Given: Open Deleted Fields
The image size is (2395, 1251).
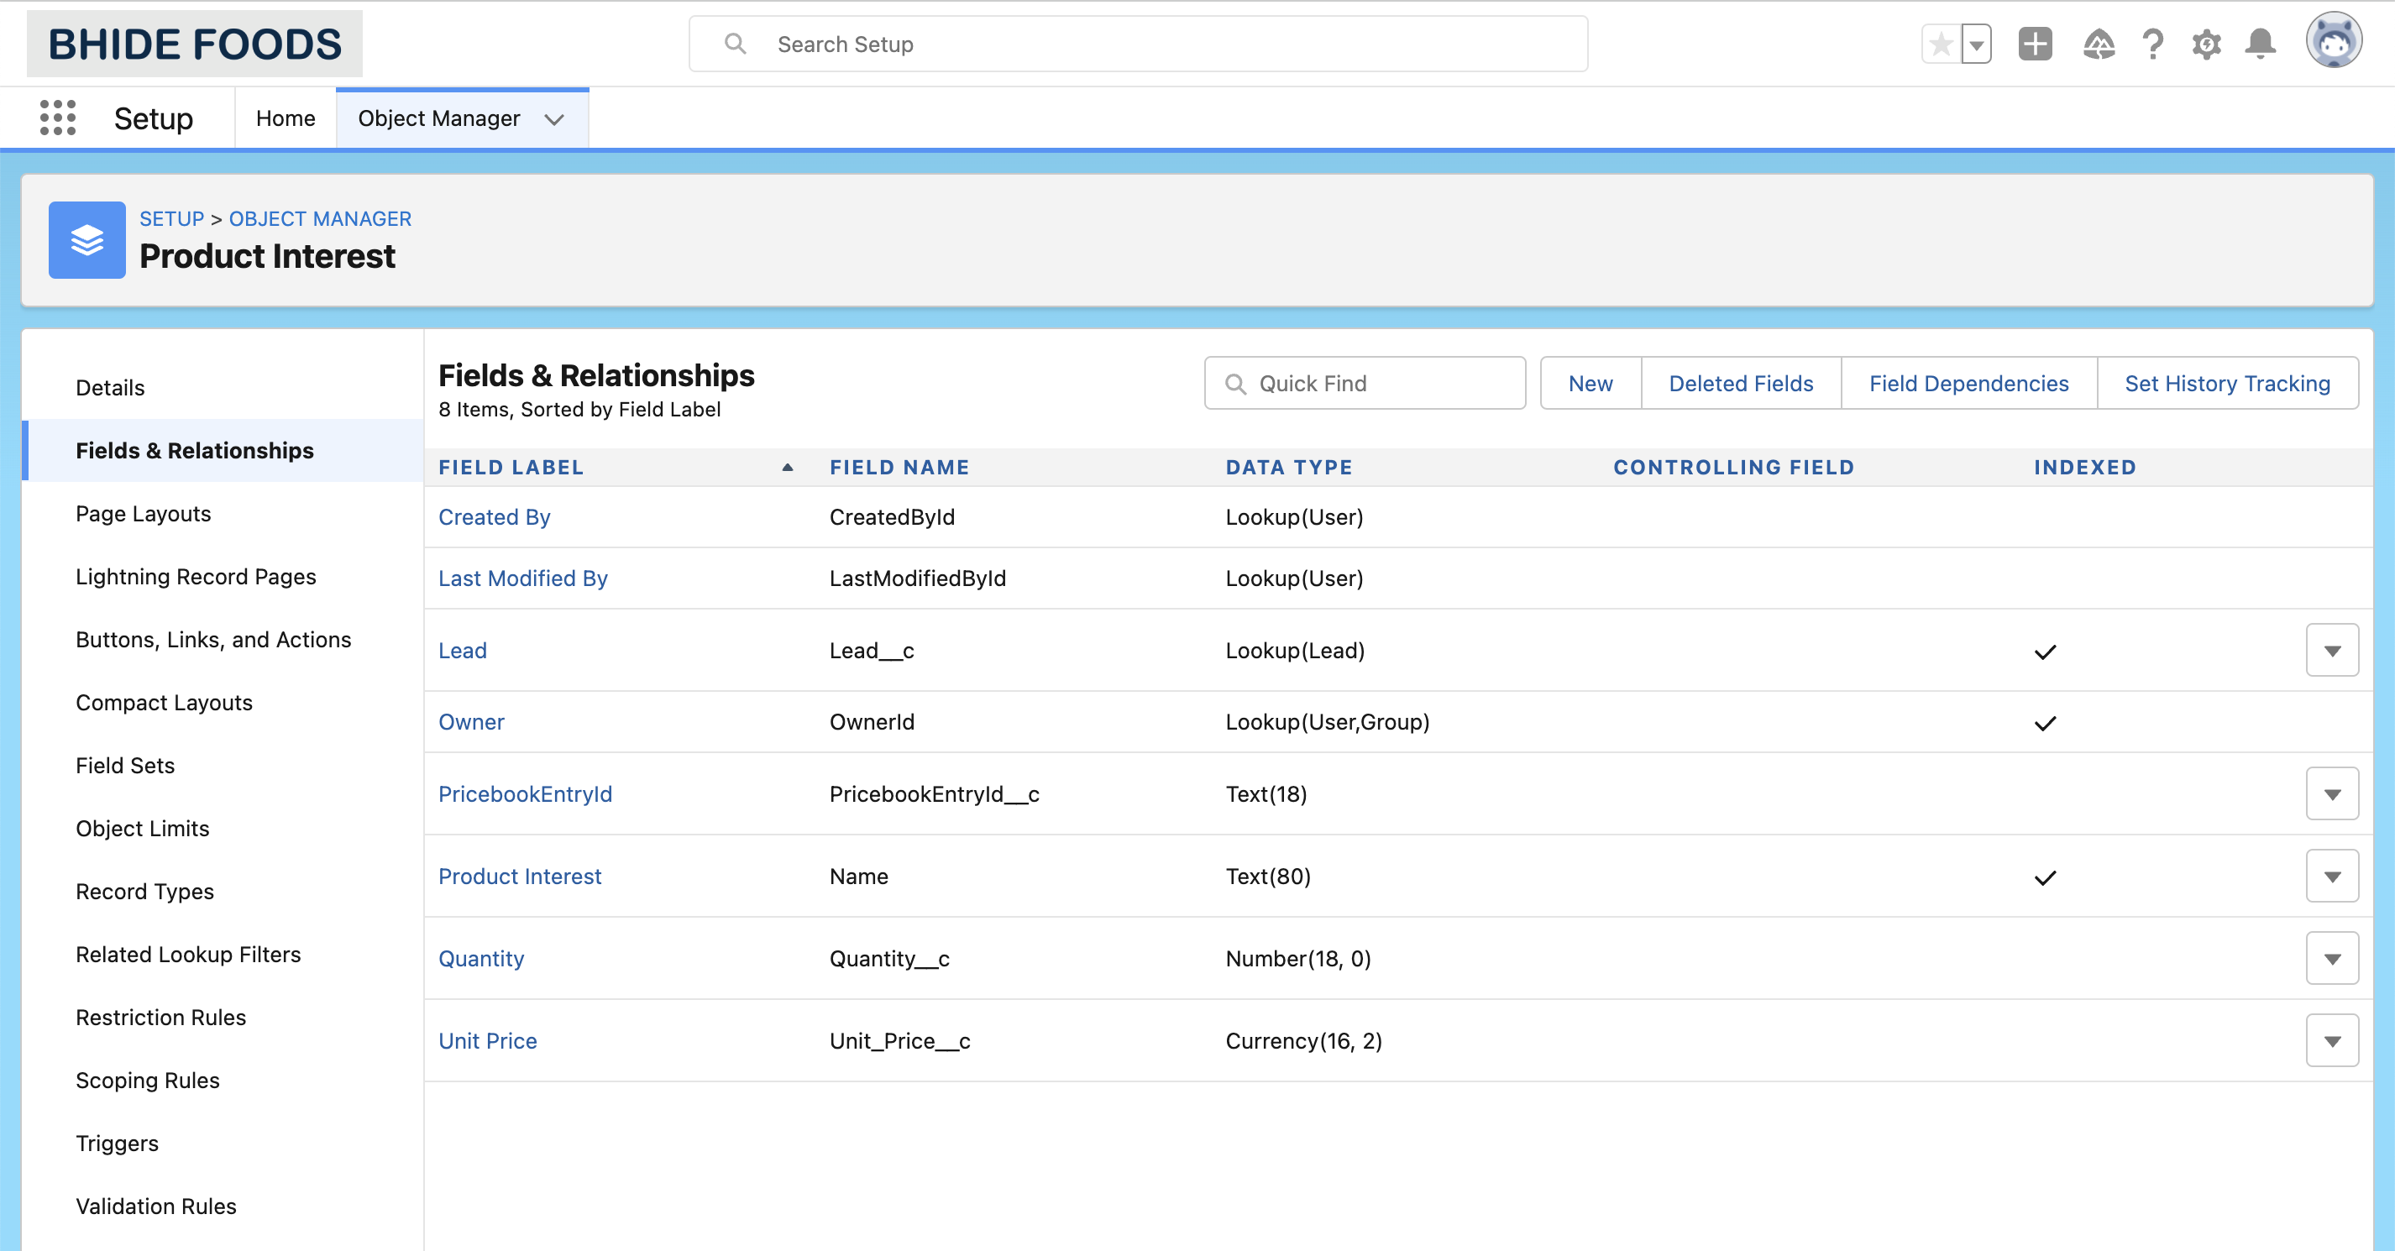Looking at the screenshot, I should [x=1741, y=383].
